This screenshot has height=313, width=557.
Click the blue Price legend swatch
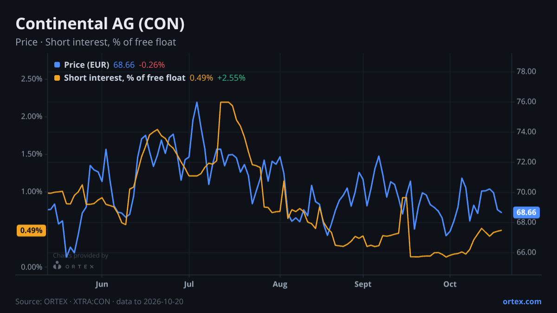click(x=57, y=65)
